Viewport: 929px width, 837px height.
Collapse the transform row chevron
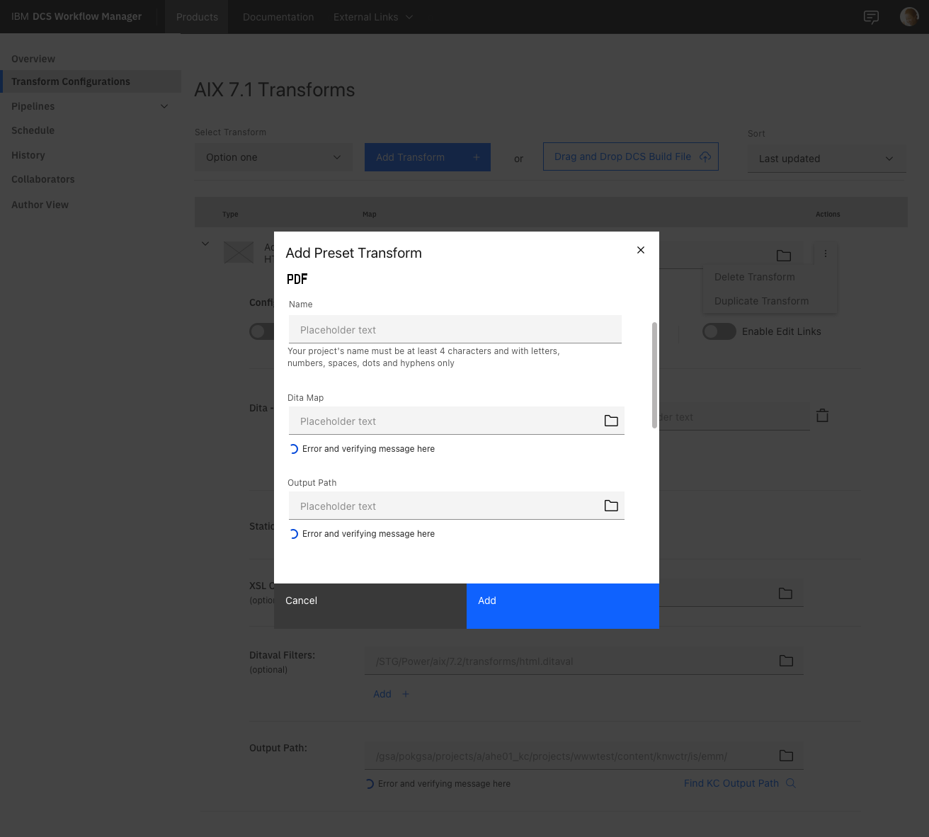[x=205, y=244]
